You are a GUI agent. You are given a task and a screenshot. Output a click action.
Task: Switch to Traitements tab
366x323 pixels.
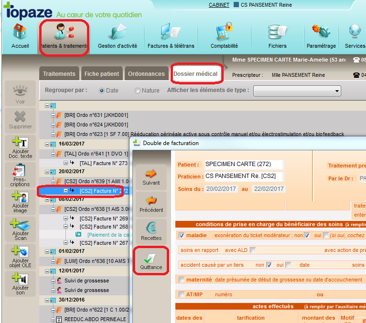pyautogui.click(x=59, y=73)
